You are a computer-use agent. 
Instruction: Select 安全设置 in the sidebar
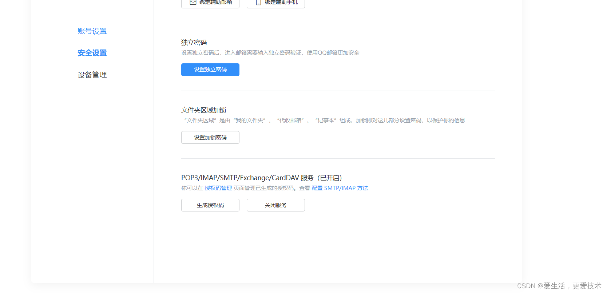tap(92, 53)
